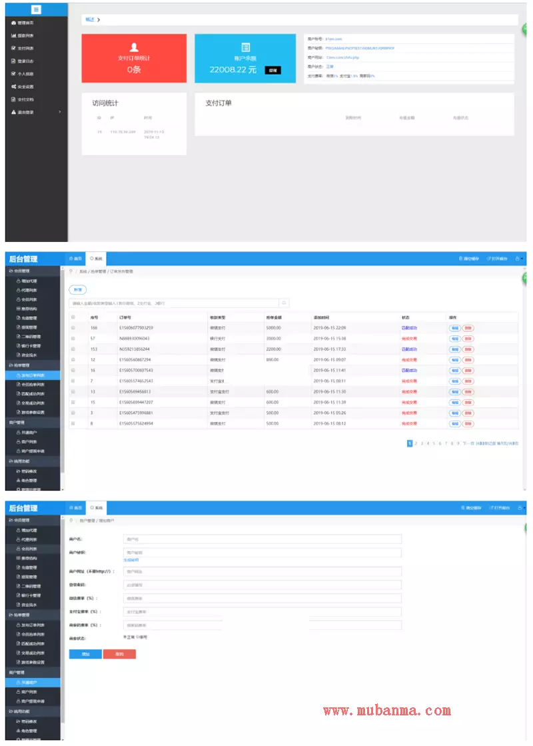Click 清空缓存 icon in the order list header
The image size is (533, 746).
coord(461,258)
